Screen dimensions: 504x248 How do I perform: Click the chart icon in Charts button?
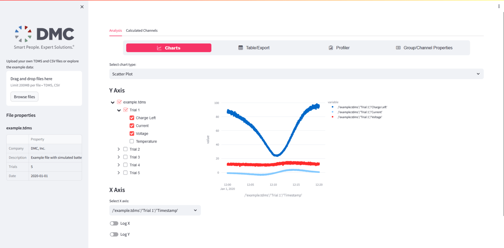click(x=159, y=48)
